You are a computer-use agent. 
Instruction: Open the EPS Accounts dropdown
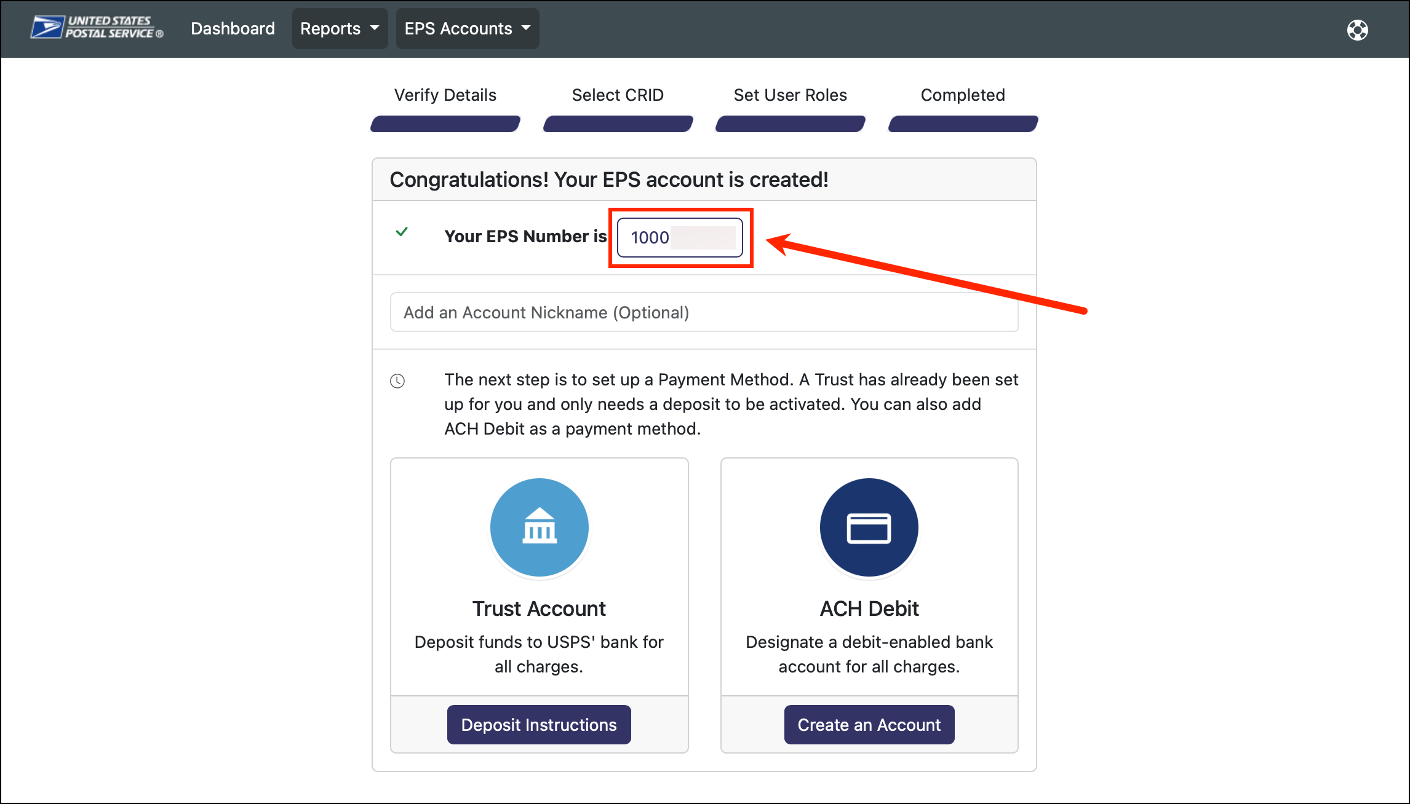pos(467,28)
